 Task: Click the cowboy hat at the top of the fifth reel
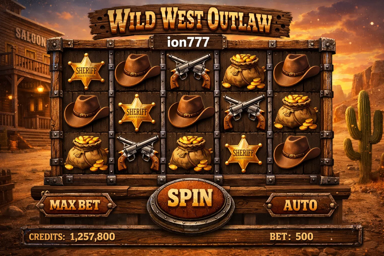296,70
